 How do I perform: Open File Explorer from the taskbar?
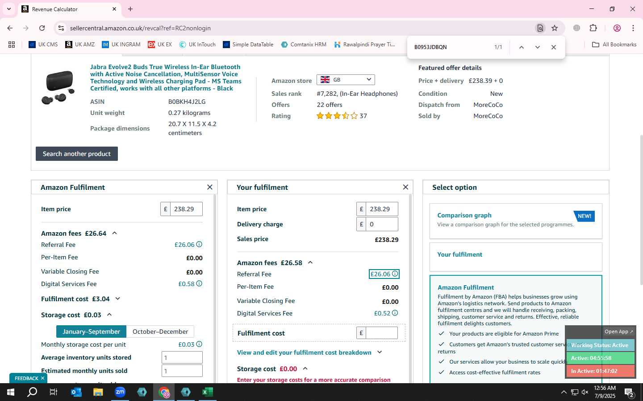[98, 392]
